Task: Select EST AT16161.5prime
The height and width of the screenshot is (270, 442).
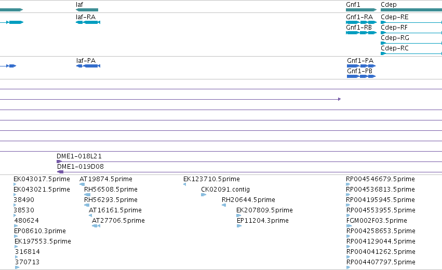Action: pyautogui.click(x=115, y=210)
